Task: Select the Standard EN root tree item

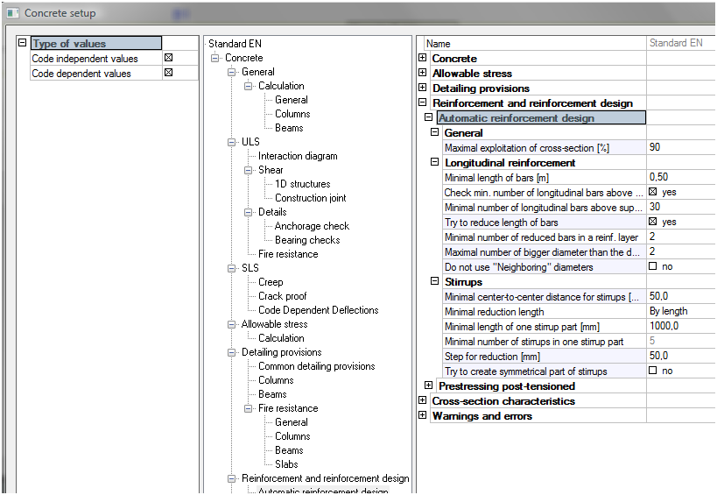Action: (x=235, y=44)
